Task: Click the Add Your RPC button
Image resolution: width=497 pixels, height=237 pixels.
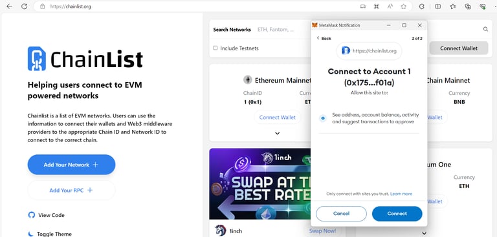Action: (71, 190)
